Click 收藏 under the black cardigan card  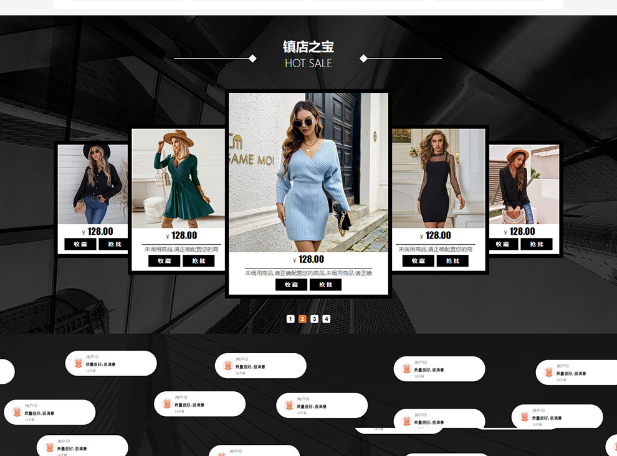(x=80, y=244)
